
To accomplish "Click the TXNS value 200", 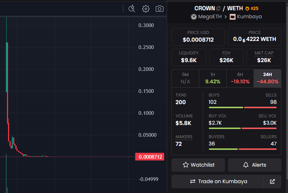I will click(x=181, y=102).
